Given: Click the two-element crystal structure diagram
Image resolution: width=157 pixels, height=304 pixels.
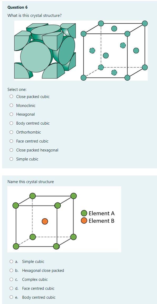Looking at the screenshot, I should [x=45, y=221].
